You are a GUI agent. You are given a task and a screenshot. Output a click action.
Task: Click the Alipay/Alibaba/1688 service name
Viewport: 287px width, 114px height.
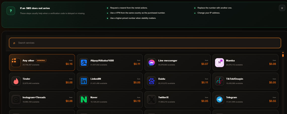point(102,60)
